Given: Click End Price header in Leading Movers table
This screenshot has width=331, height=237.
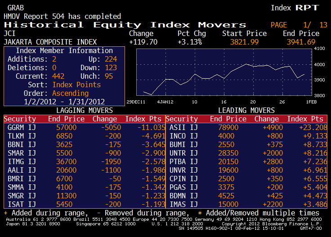Looking at the screenshot, I should coord(228,119).
